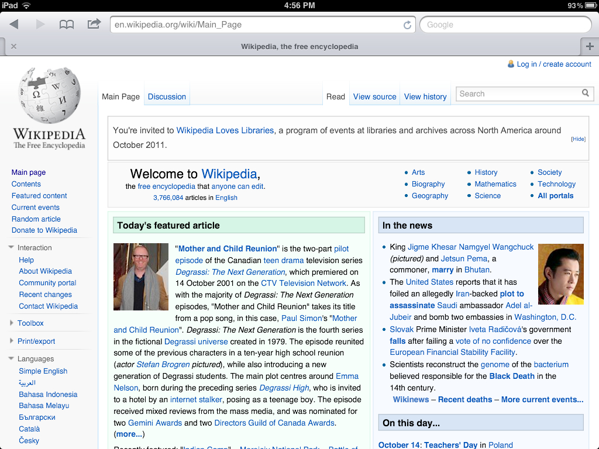Open the Arts portal
599x449 pixels.
418,172
